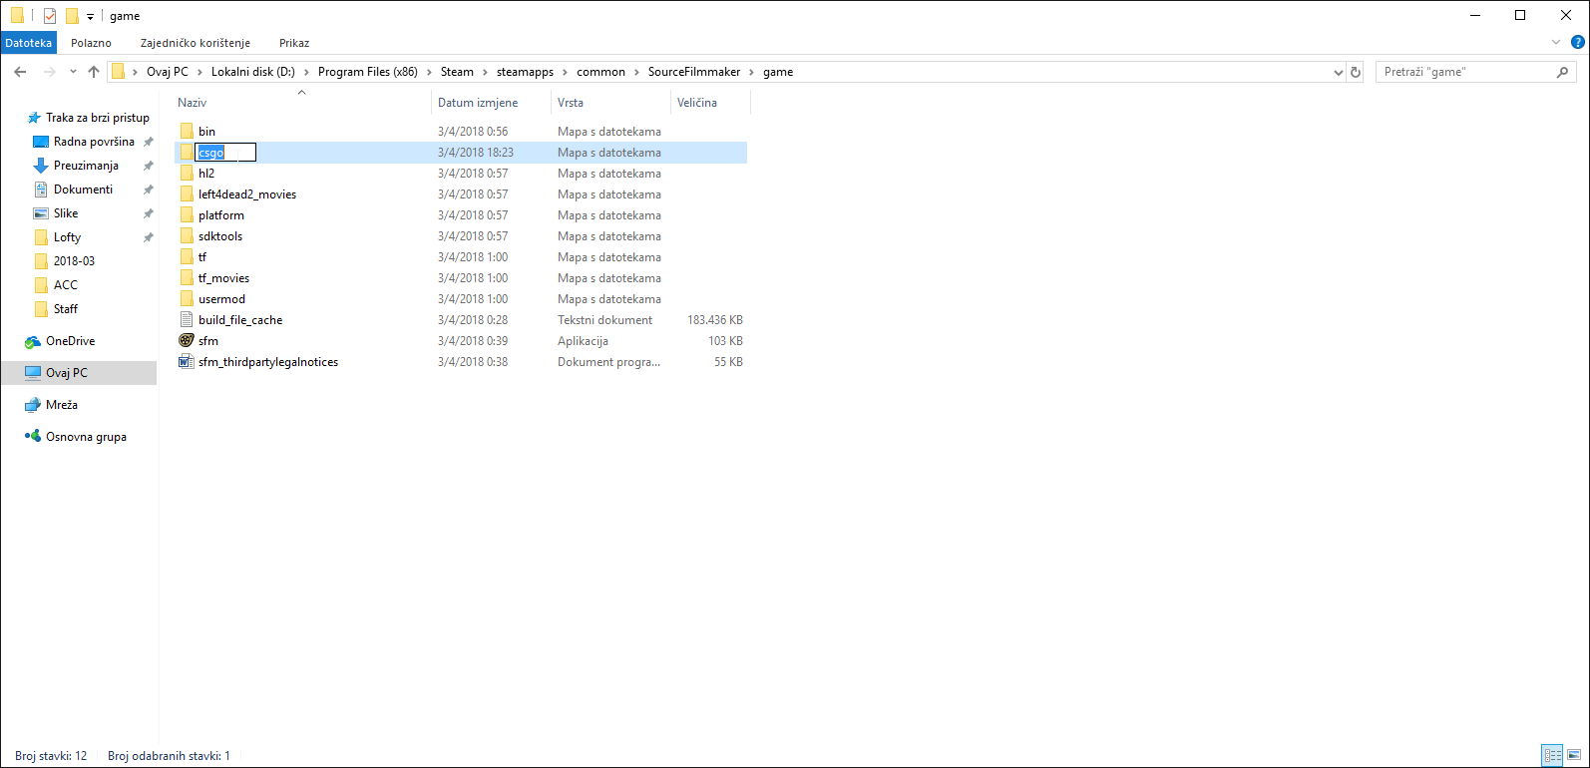Open the ACC folder in sidebar
The height and width of the screenshot is (768, 1590).
66,285
